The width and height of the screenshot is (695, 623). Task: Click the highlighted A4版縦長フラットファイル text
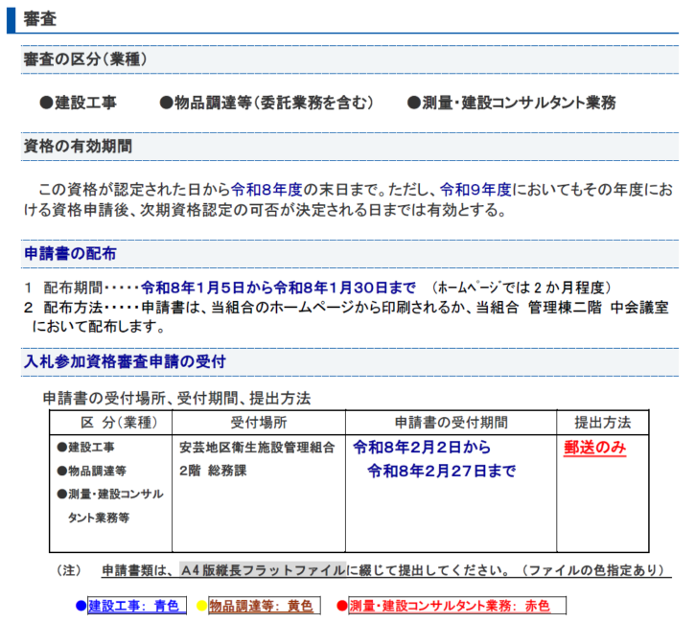[262, 570]
